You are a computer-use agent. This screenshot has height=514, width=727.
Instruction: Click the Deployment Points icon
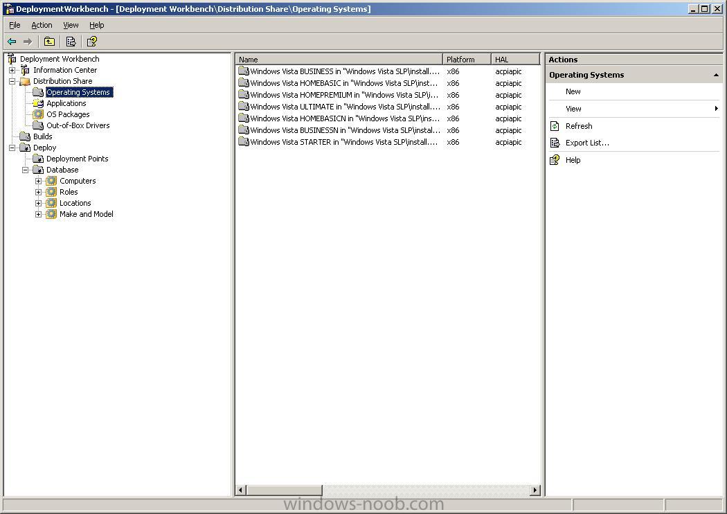[x=38, y=159]
